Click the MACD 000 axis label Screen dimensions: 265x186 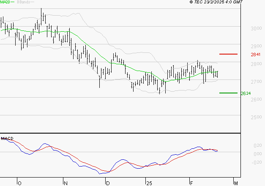click(258, 154)
